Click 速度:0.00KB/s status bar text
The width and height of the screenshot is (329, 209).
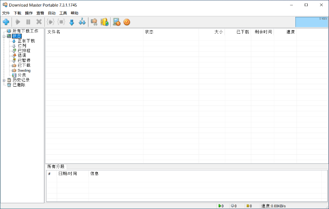point(273,206)
